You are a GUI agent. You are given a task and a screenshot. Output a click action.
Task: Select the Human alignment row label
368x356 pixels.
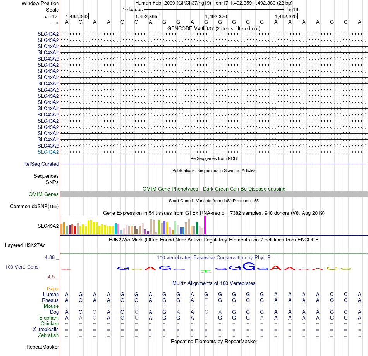51,294
